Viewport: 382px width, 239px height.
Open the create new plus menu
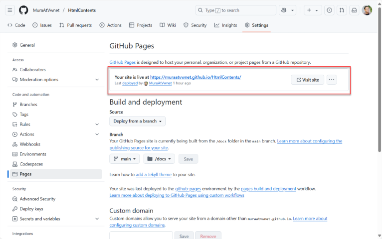click(x=313, y=10)
